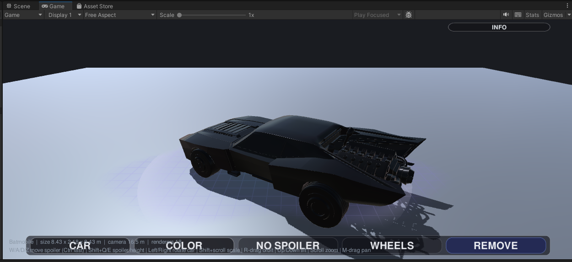
Task: Adjust the Scale slider handle
Action: [x=179, y=15]
